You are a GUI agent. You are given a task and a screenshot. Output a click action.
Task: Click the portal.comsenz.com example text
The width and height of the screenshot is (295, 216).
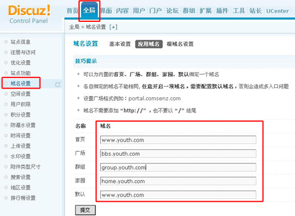pos(155,99)
